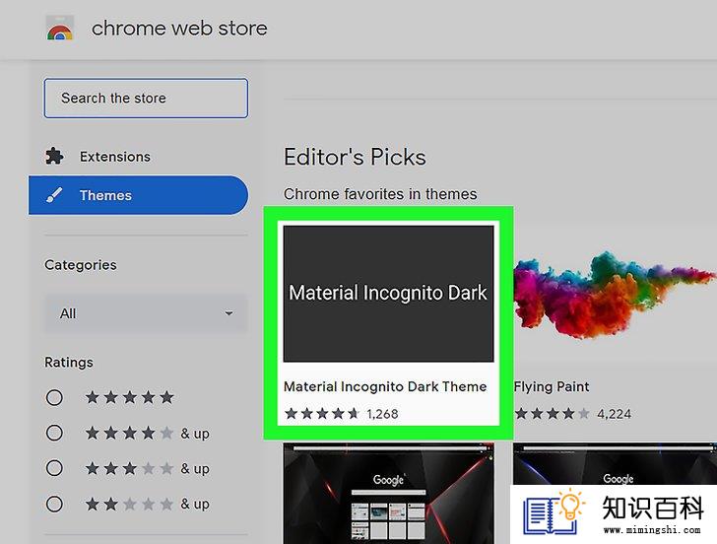
Task: Click the Extensions puzzle piece icon
Action: coord(54,156)
